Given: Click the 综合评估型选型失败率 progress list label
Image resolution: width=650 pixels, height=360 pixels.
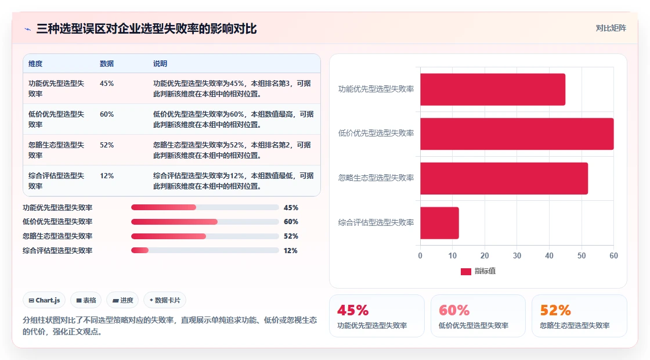Looking at the screenshot, I should pos(57,251).
